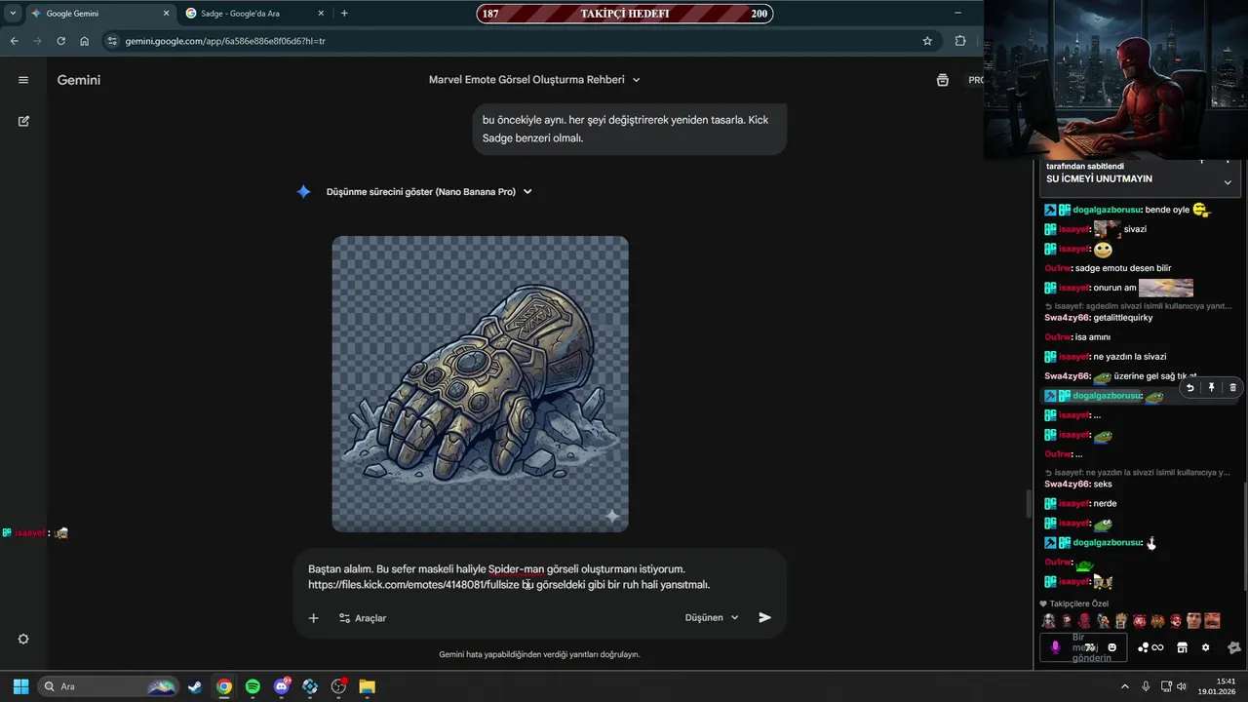The image size is (1248, 702).
Task: Focus the URL address bar
Action: pos(517,41)
